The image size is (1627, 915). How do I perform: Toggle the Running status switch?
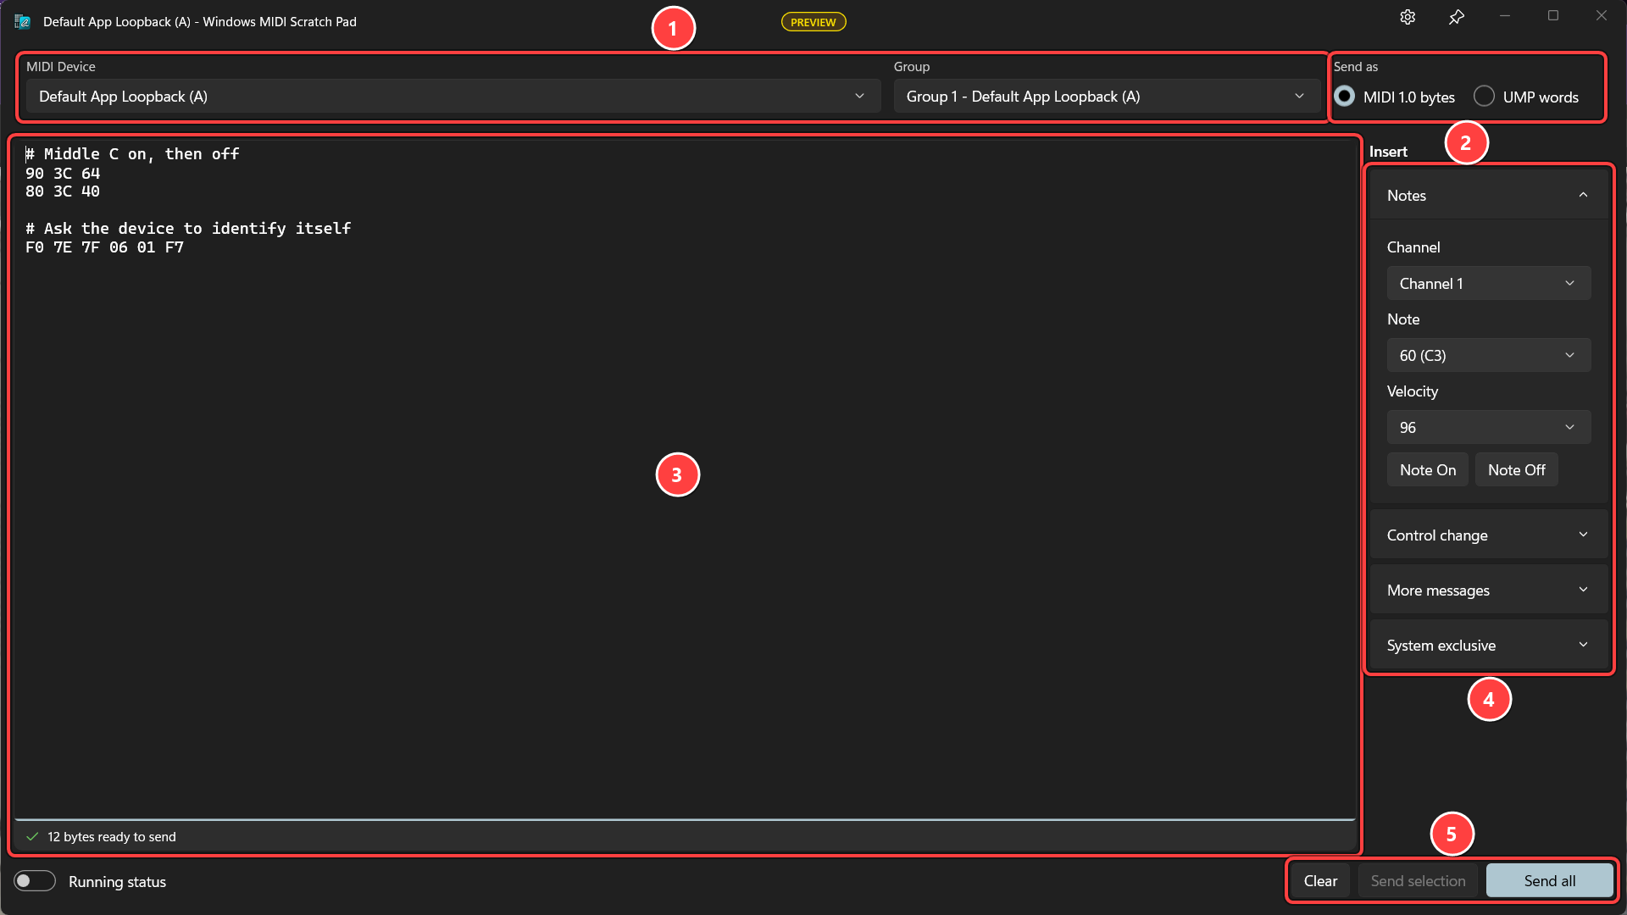tap(35, 881)
